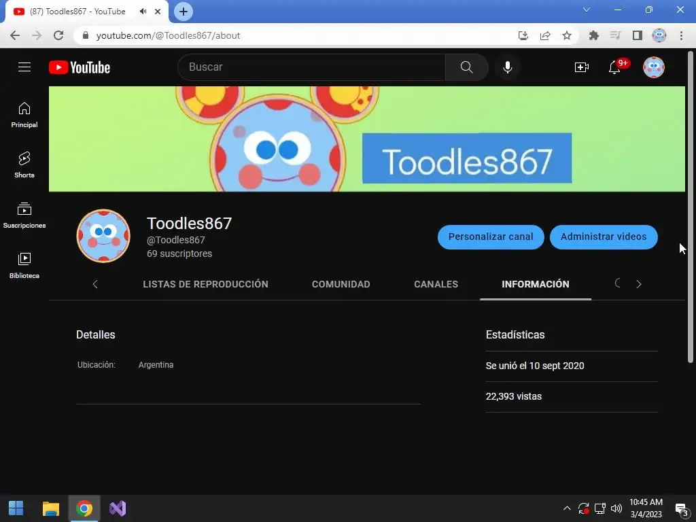The width and height of the screenshot is (696, 522).
Task: Click the Argentina location value
Action: pos(156,365)
